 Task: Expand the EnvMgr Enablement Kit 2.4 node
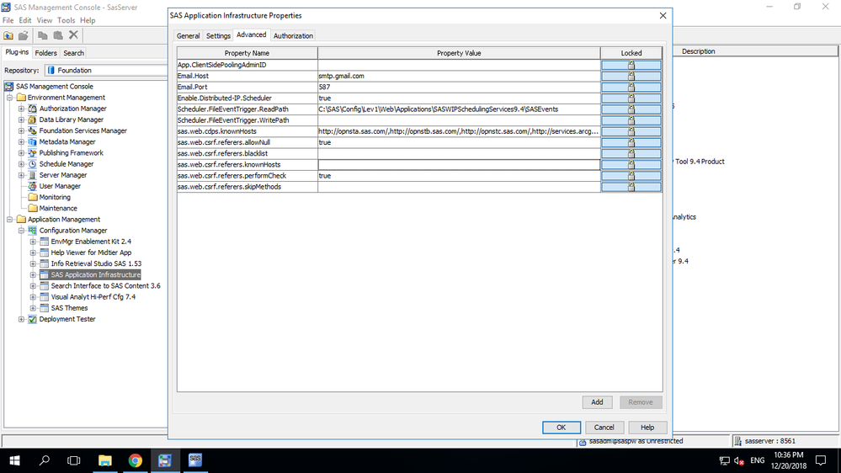(33, 242)
